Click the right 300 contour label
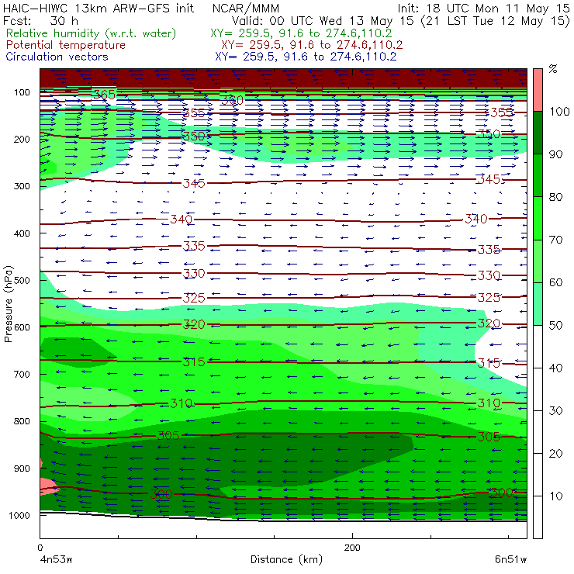Image resolution: width=574 pixels, height=574 pixels. (501, 493)
